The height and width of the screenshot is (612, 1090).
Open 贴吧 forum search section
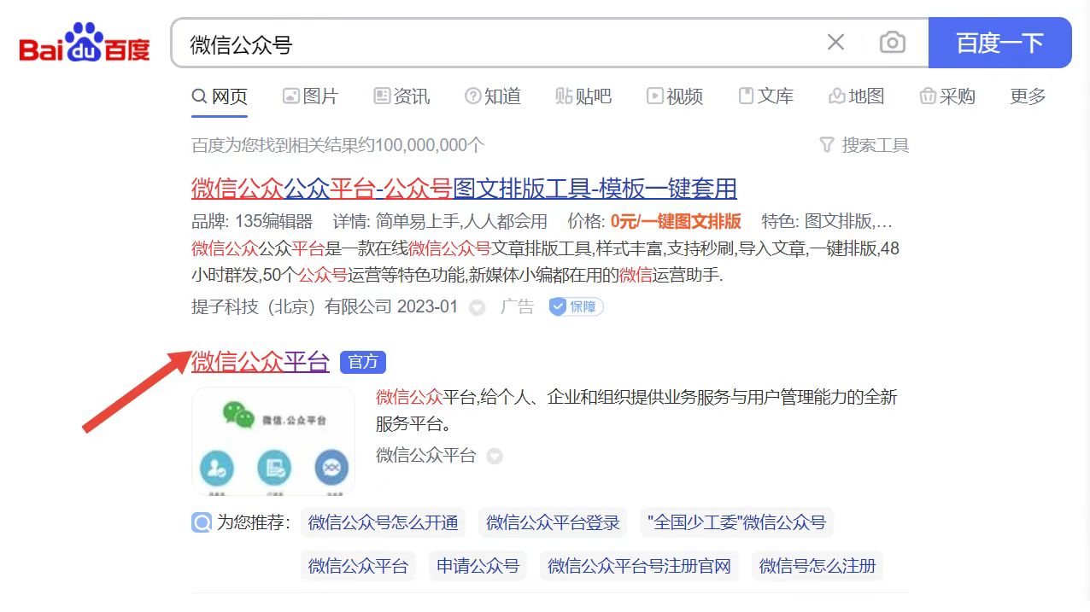tap(584, 96)
